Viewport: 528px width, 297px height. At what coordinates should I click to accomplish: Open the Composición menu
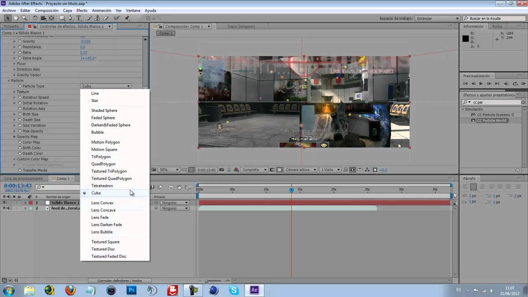click(x=47, y=10)
